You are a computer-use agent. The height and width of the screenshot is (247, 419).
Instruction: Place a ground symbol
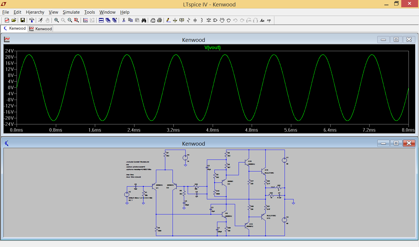click(x=175, y=20)
